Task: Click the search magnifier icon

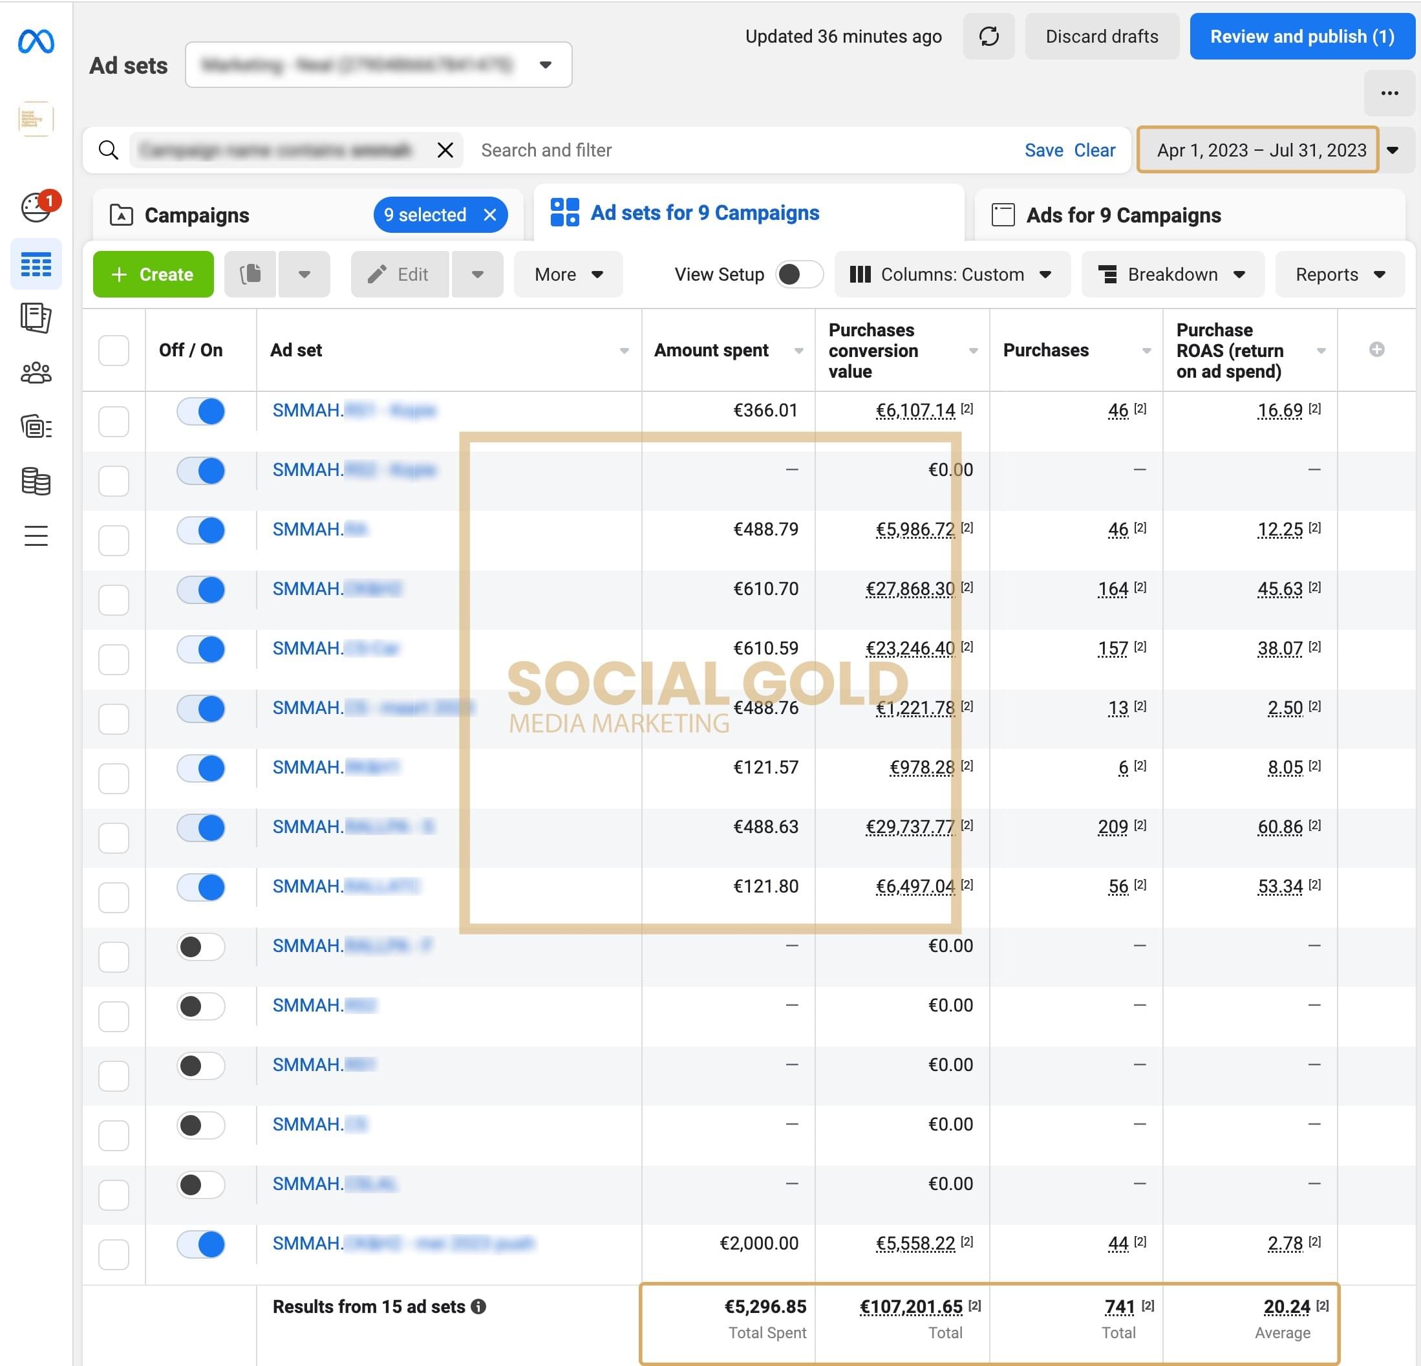Action: point(108,150)
